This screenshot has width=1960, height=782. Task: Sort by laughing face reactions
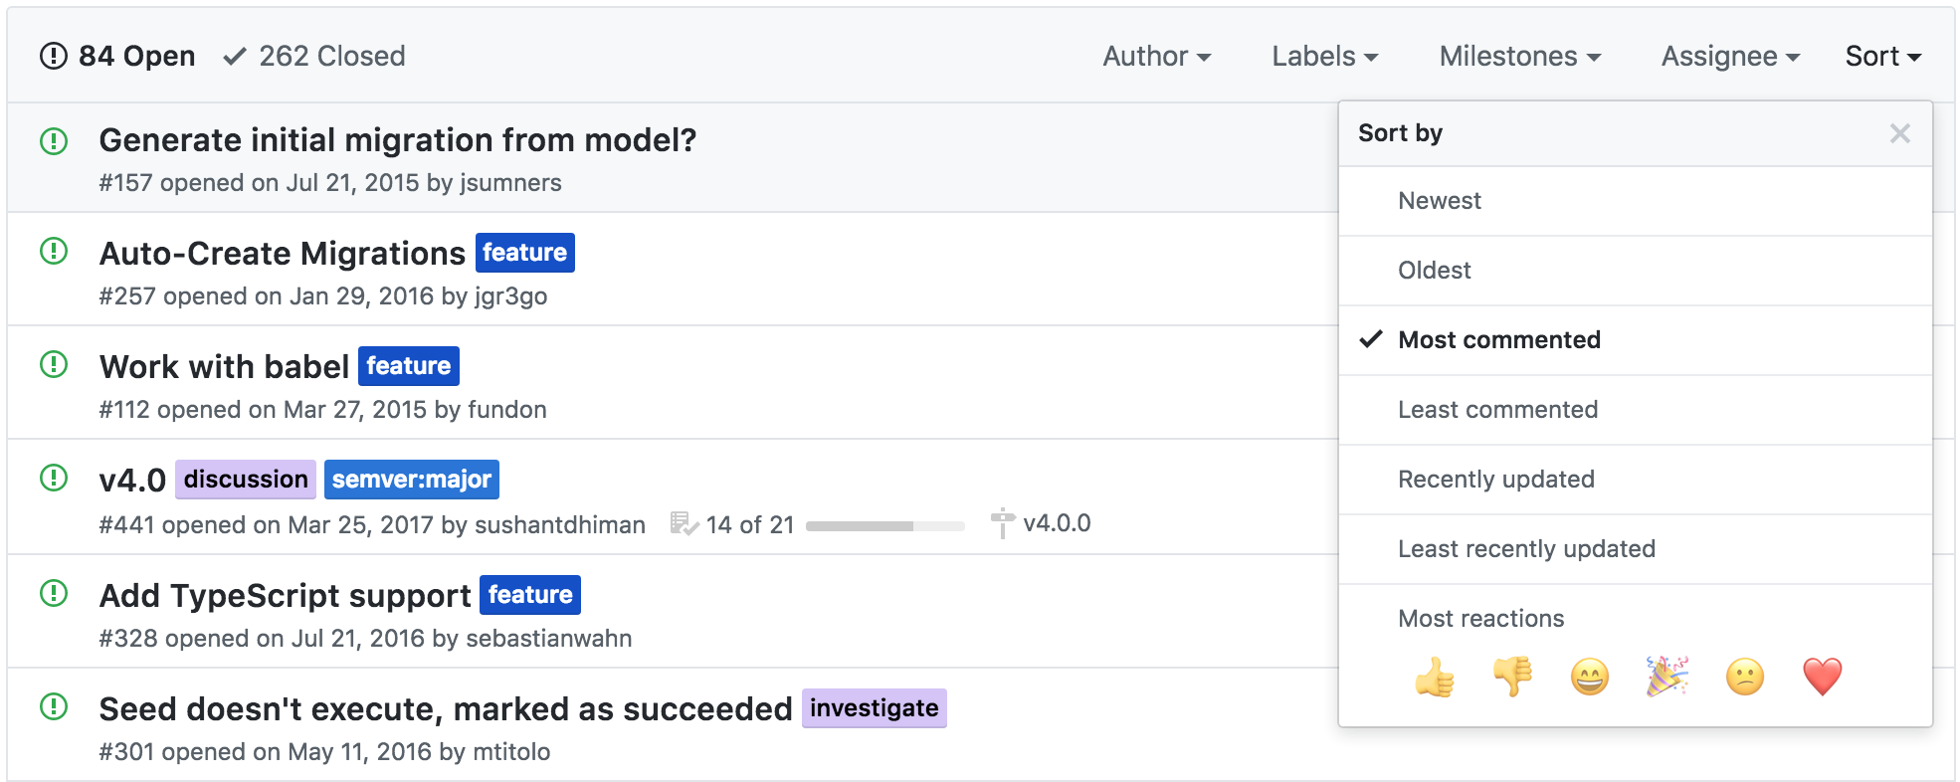(1590, 678)
